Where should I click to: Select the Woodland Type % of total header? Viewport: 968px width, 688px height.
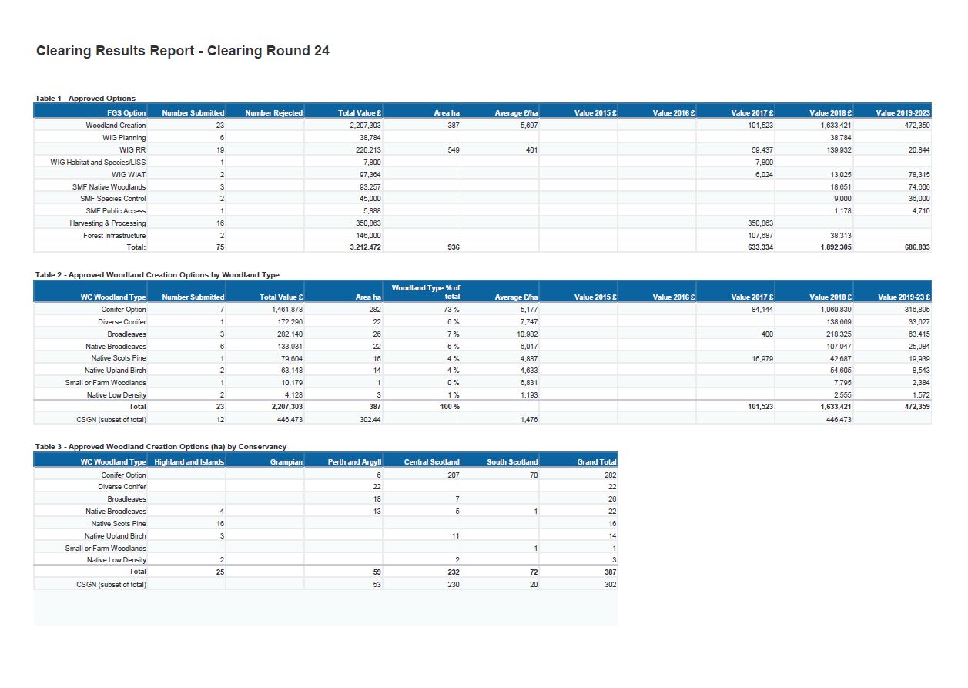tap(425, 292)
